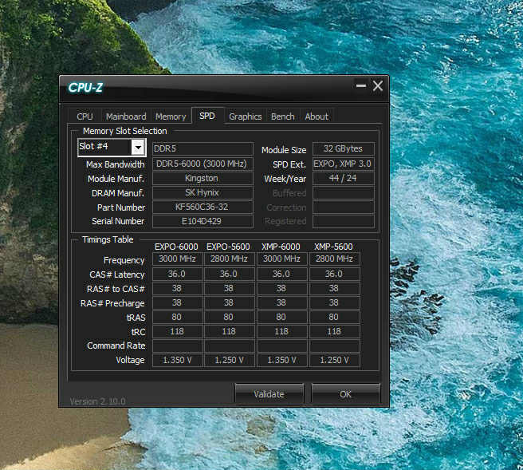This screenshot has width=523, height=470.
Task: Go to the Graphics tab
Action: tap(246, 117)
